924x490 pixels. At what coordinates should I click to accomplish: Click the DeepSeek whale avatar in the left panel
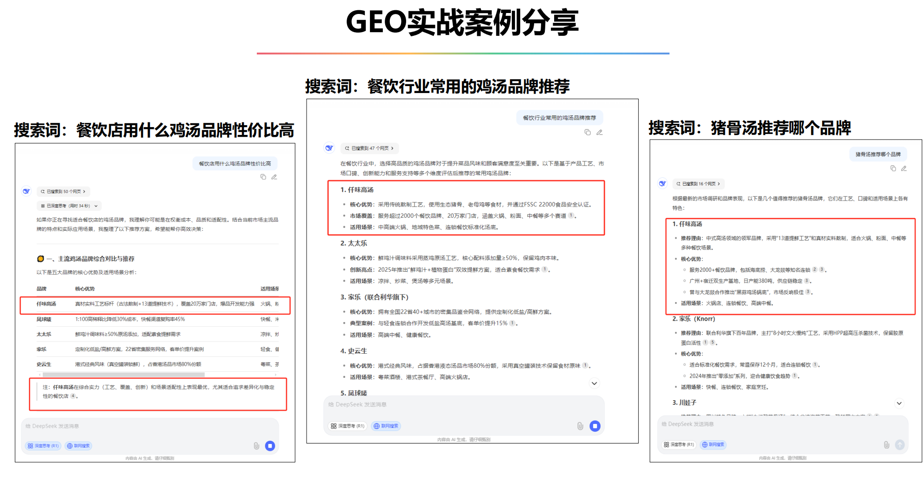(x=27, y=191)
